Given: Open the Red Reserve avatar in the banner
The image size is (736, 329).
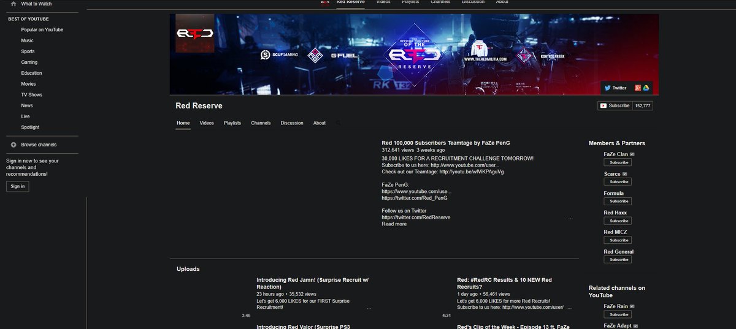Looking at the screenshot, I should click(195, 33).
